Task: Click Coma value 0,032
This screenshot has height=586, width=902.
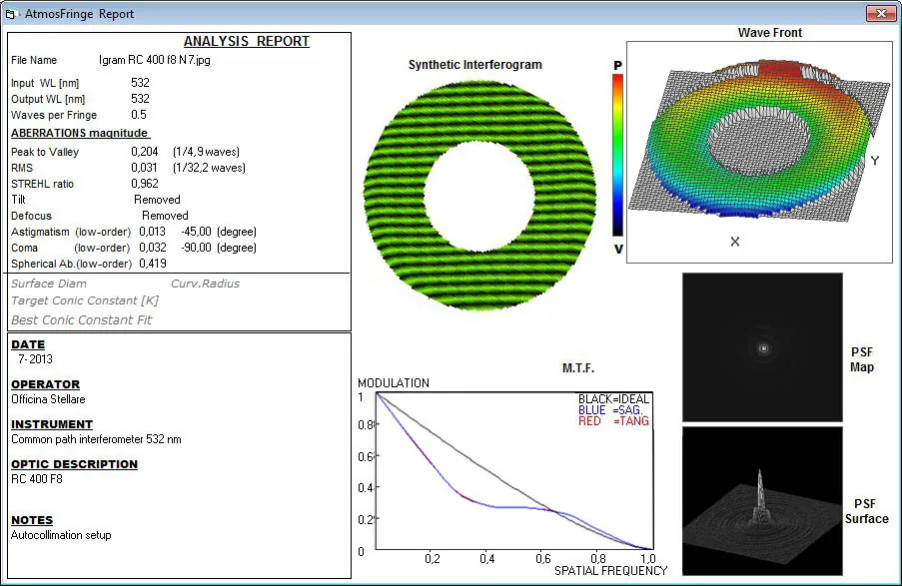Action: click(153, 248)
